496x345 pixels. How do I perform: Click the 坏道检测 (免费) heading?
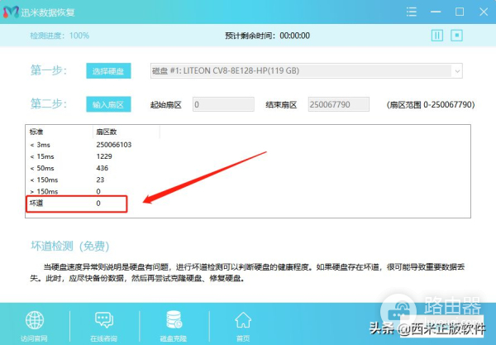pos(70,246)
